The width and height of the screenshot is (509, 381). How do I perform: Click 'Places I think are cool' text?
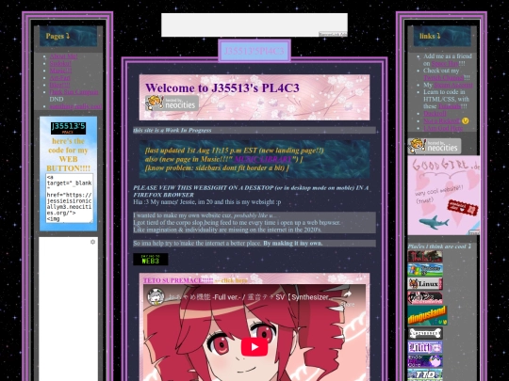point(439,246)
